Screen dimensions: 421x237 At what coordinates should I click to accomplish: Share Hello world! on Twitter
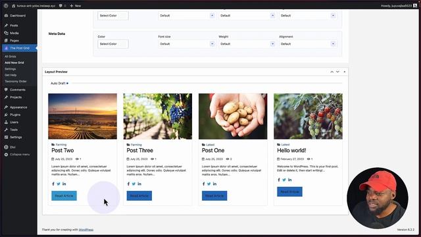pyautogui.click(x=284, y=180)
